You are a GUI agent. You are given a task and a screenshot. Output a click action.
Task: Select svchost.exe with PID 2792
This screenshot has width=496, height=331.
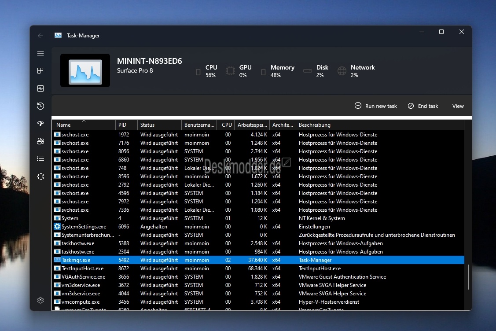(75, 185)
